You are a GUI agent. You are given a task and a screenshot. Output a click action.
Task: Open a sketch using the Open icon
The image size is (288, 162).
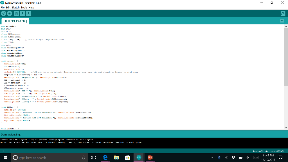point(22,13)
